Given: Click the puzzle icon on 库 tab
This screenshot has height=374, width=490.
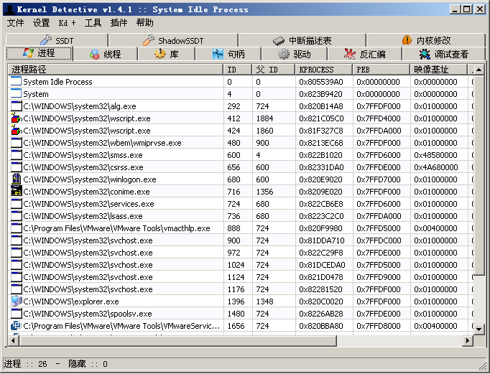Looking at the screenshot, I should tap(160, 54).
